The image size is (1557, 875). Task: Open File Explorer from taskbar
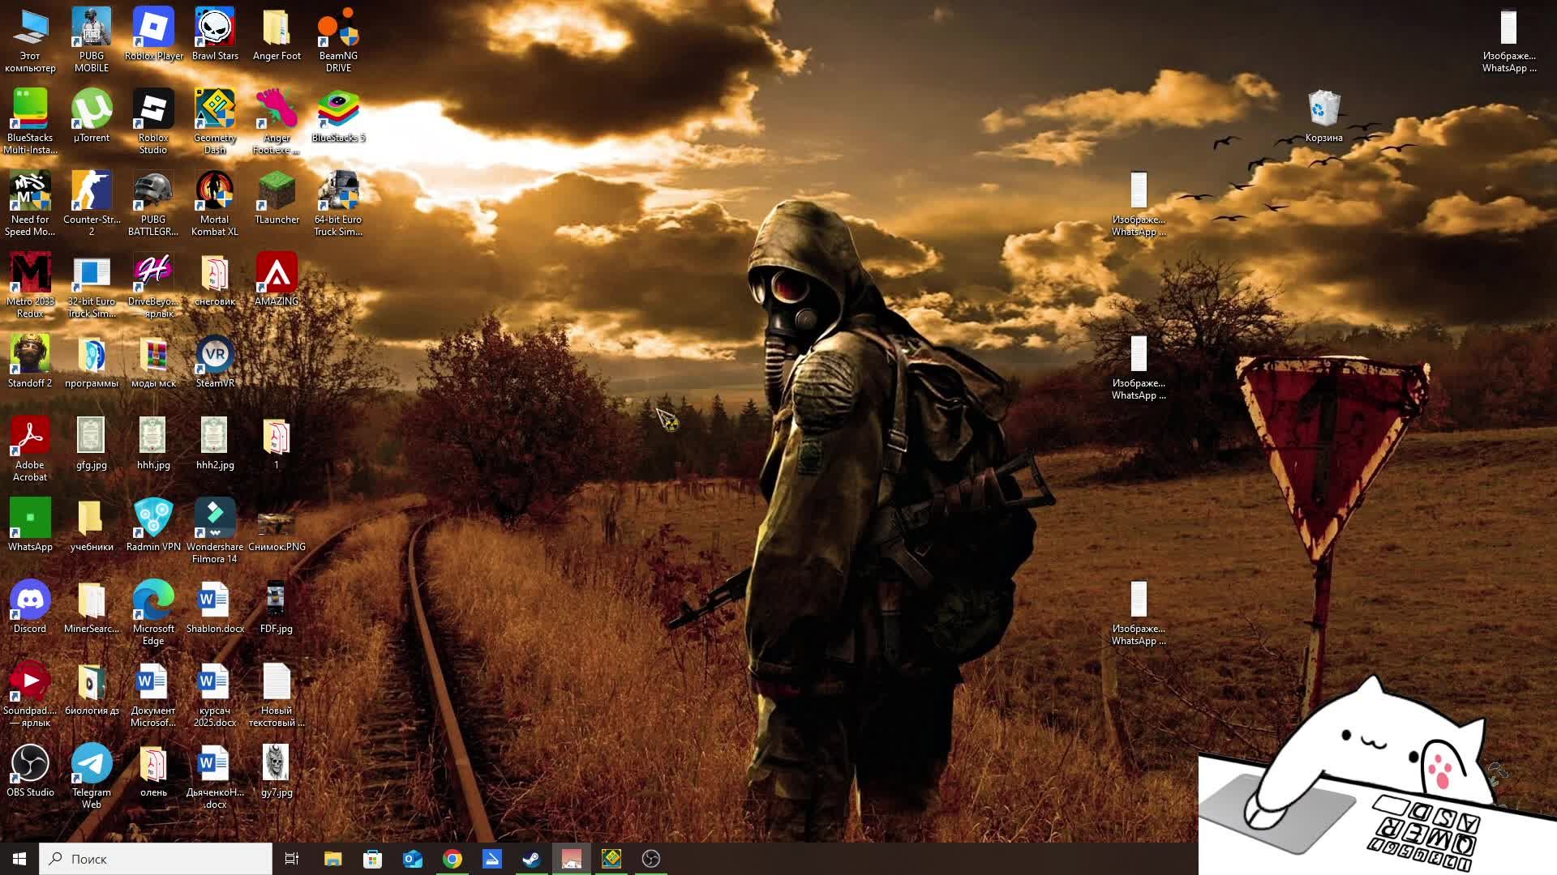click(333, 859)
